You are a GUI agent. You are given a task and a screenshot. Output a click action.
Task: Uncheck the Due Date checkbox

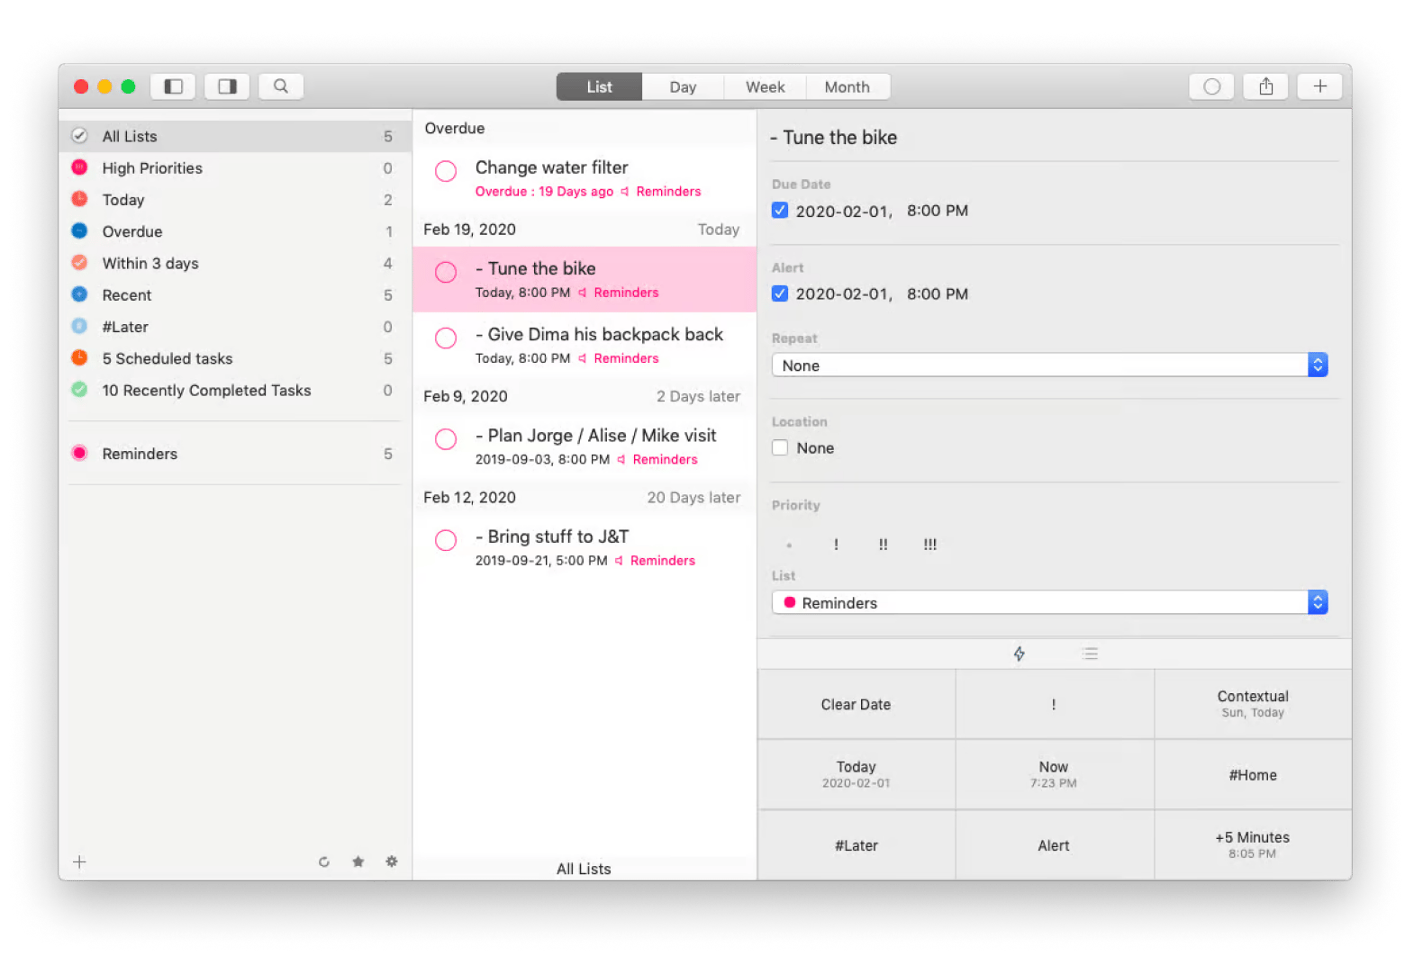coord(780,211)
